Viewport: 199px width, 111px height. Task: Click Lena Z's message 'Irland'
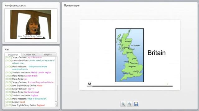coord(22,102)
